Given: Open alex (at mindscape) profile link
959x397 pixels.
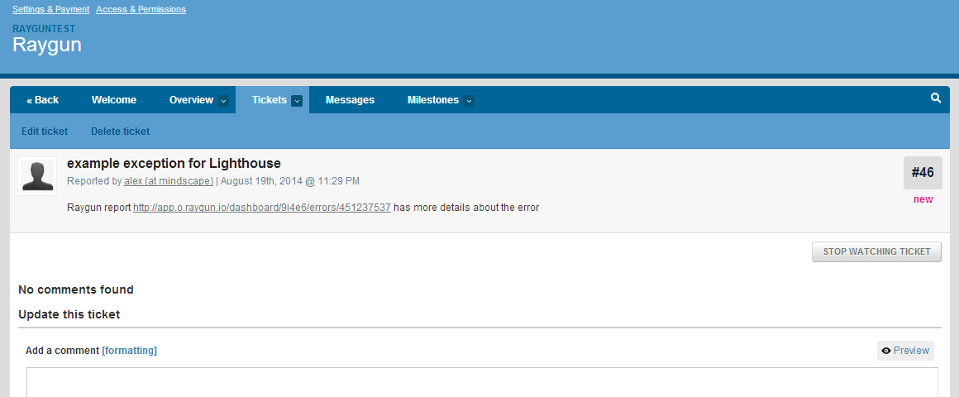Looking at the screenshot, I should coord(169,181).
